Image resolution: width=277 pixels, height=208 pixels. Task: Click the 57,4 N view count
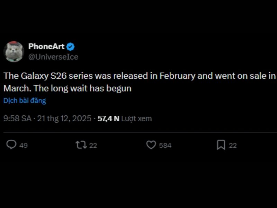point(108,119)
